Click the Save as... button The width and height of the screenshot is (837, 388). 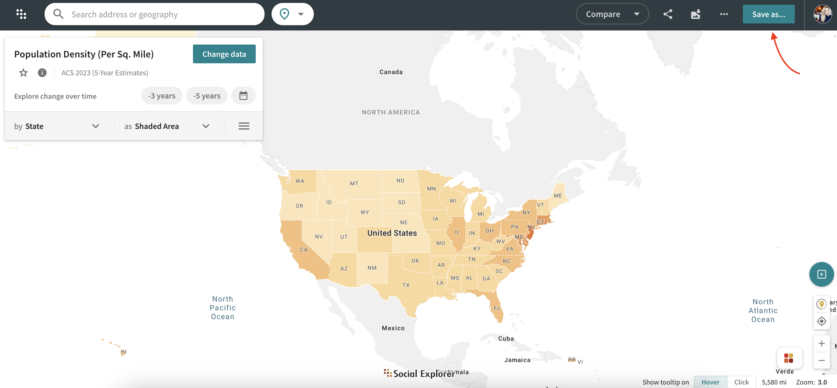click(768, 14)
